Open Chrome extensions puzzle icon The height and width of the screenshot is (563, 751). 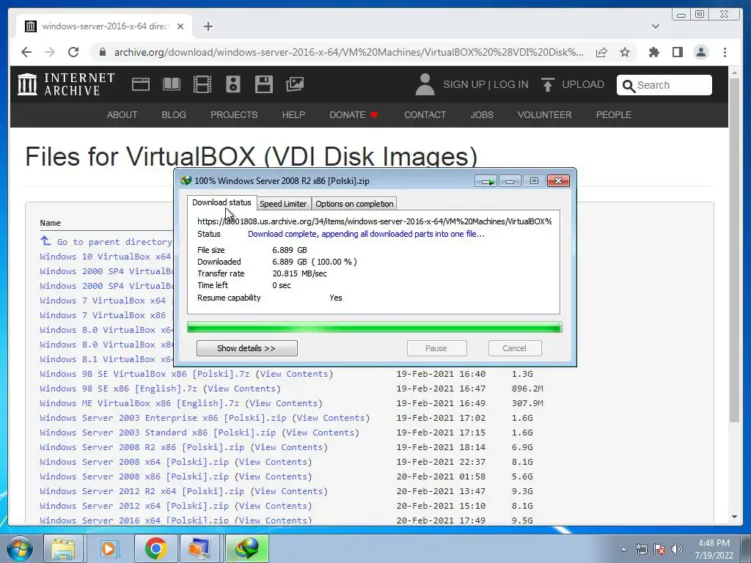click(653, 52)
